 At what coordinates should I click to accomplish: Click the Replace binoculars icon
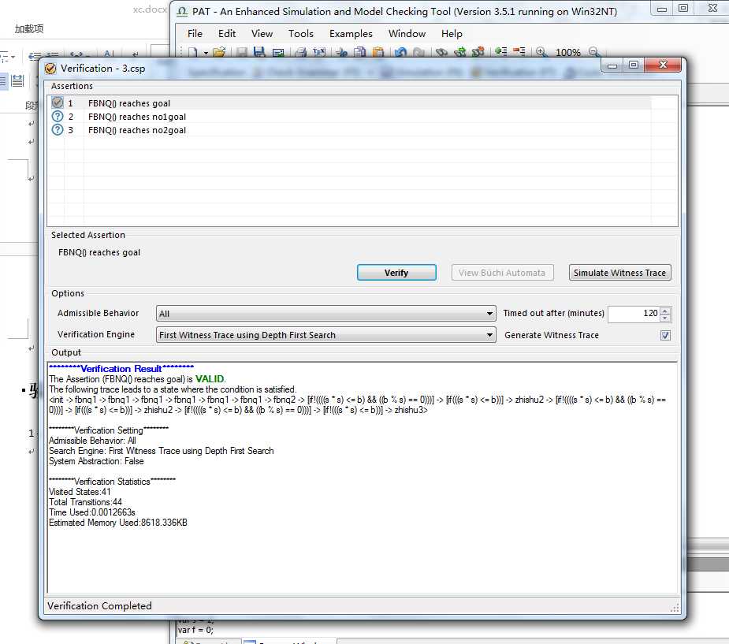point(478,52)
